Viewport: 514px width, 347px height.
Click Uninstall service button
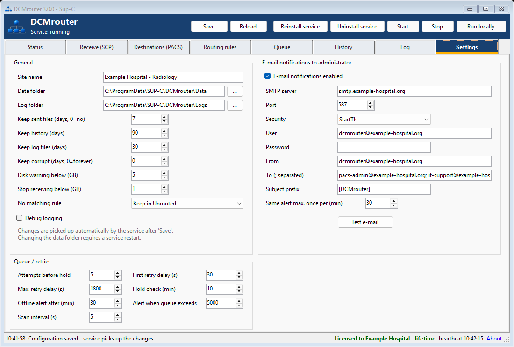[x=357, y=27]
